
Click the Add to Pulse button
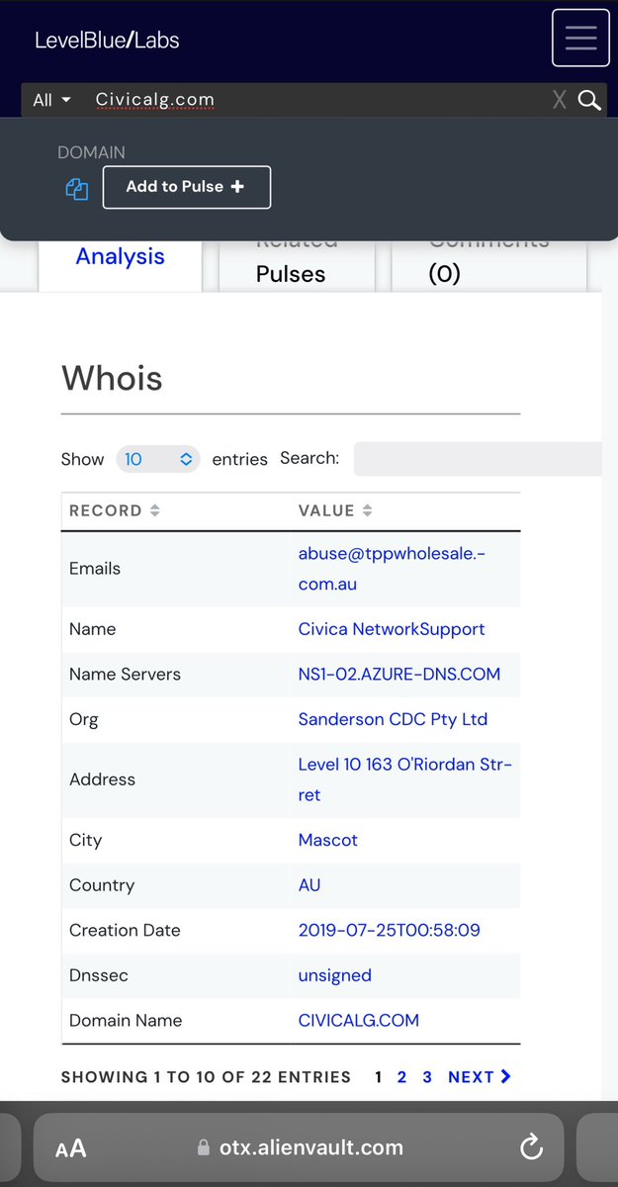[x=186, y=187]
